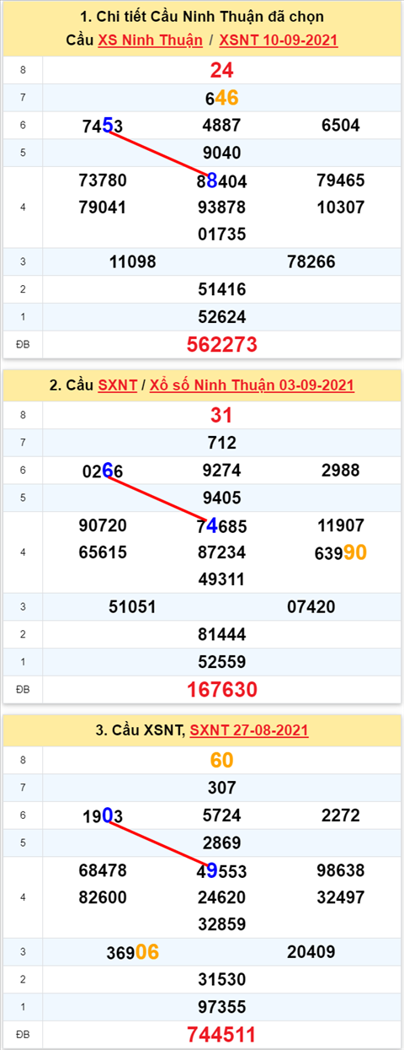Viewport: 404px width, 1050px height.
Task: Click number 32859
Action: pos(222,923)
